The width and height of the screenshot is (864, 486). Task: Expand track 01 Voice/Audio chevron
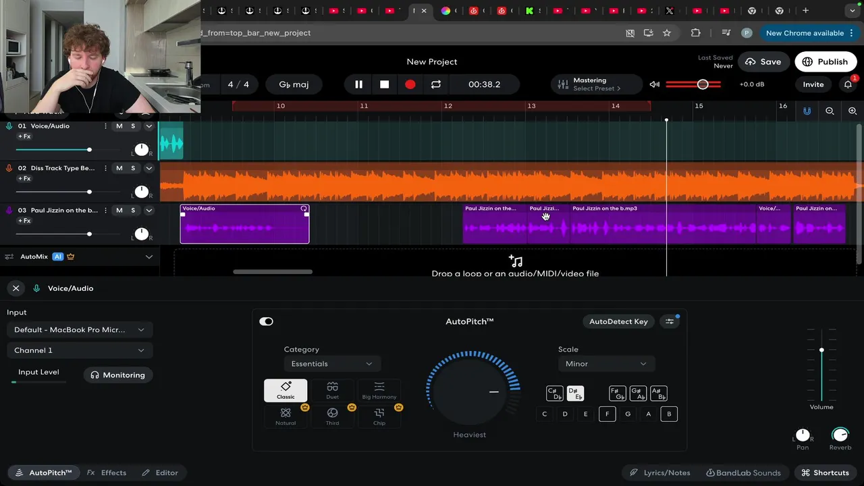(x=149, y=126)
